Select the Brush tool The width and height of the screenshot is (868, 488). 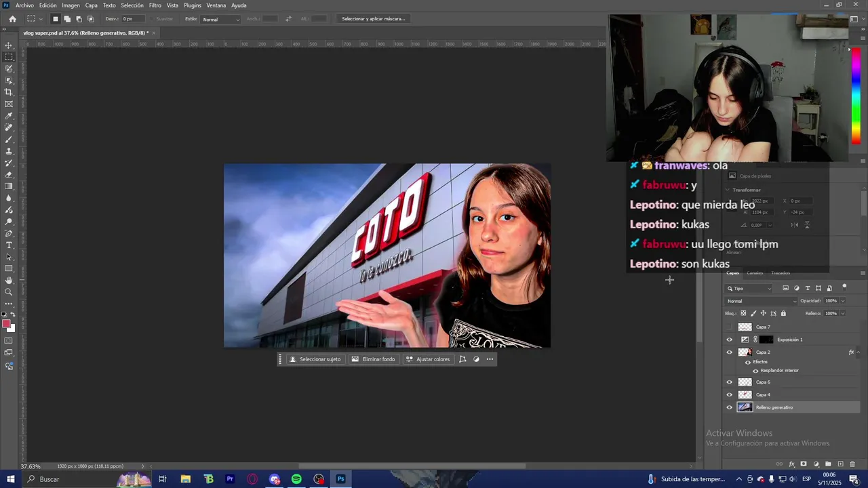[9, 140]
